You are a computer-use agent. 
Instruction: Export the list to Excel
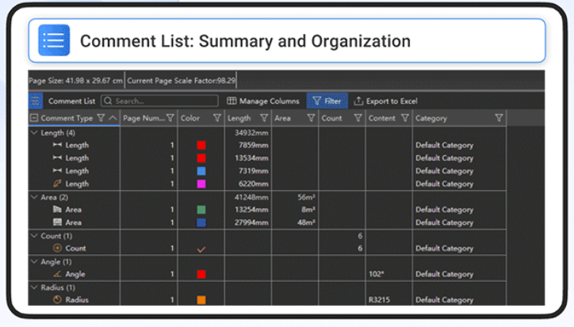click(385, 101)
